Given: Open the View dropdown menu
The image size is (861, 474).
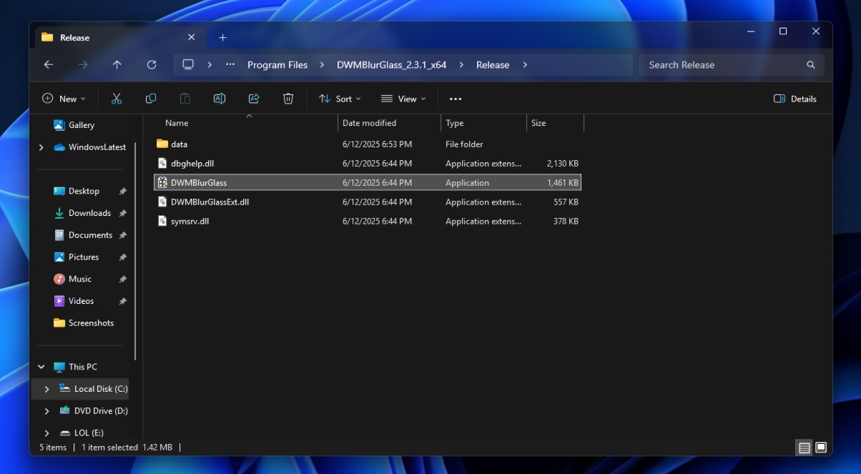Looking at the screenshot, I should 403,99.
